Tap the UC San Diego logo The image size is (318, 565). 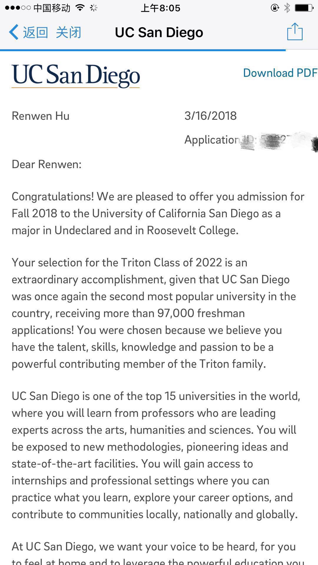point(76,76)
